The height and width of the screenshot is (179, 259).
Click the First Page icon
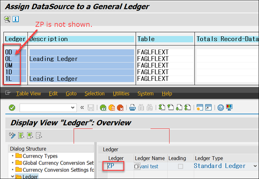pyautogui.click(x=162, y=108)
